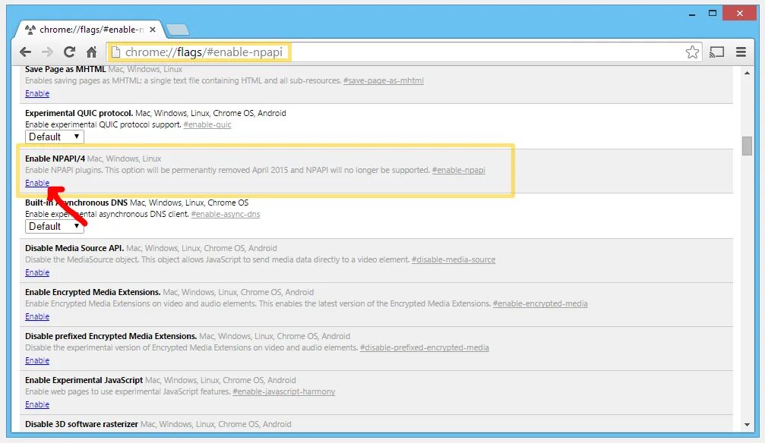
Task: Select the chrome://flags/#enable-npapi tab
Action: pos(90,30)
